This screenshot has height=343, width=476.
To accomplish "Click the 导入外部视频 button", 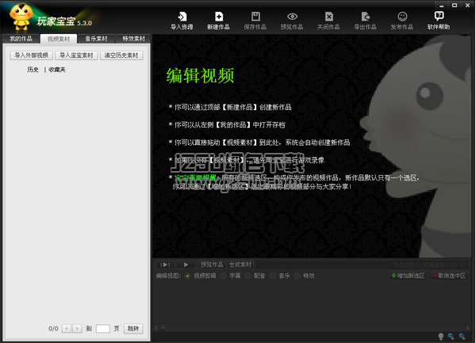I will pyautogui.click(x=31, y=55).
